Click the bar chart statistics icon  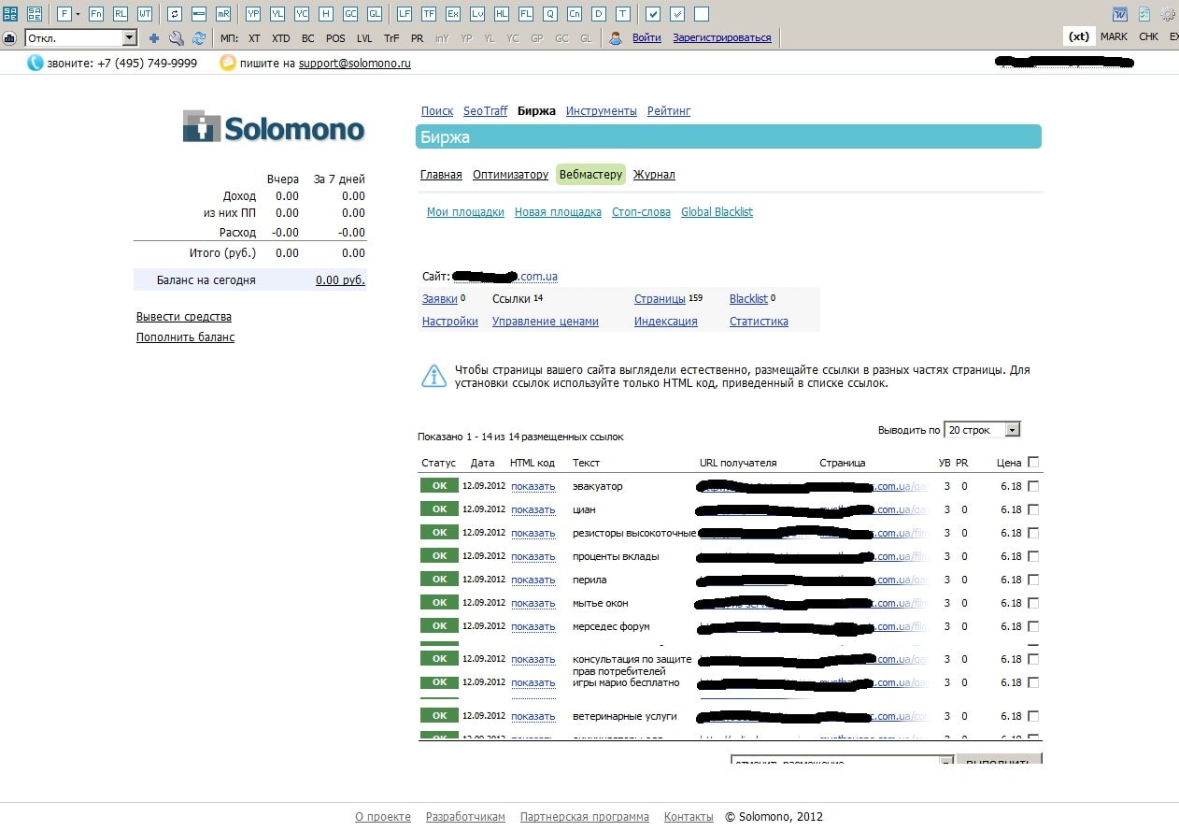[x=9, y=38]
